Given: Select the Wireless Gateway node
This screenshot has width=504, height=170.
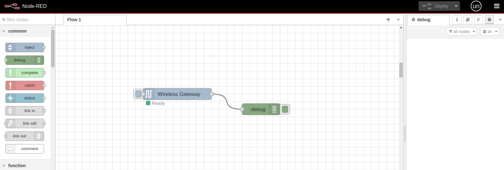Looking at the screenshot, I should point(177,94).
